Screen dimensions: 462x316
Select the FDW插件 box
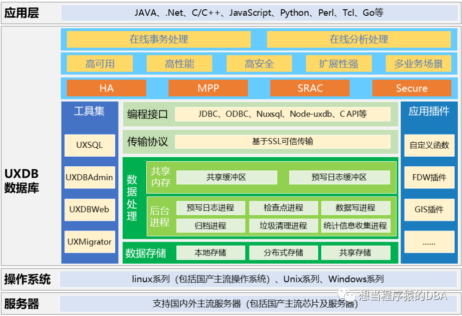[429, 177]
